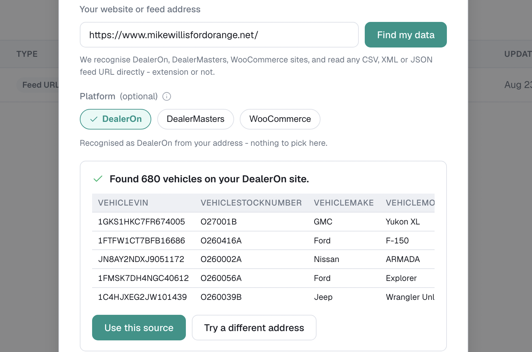532x352 pixels.
Task: Click stock number O260056A
Action: point(221,278)
